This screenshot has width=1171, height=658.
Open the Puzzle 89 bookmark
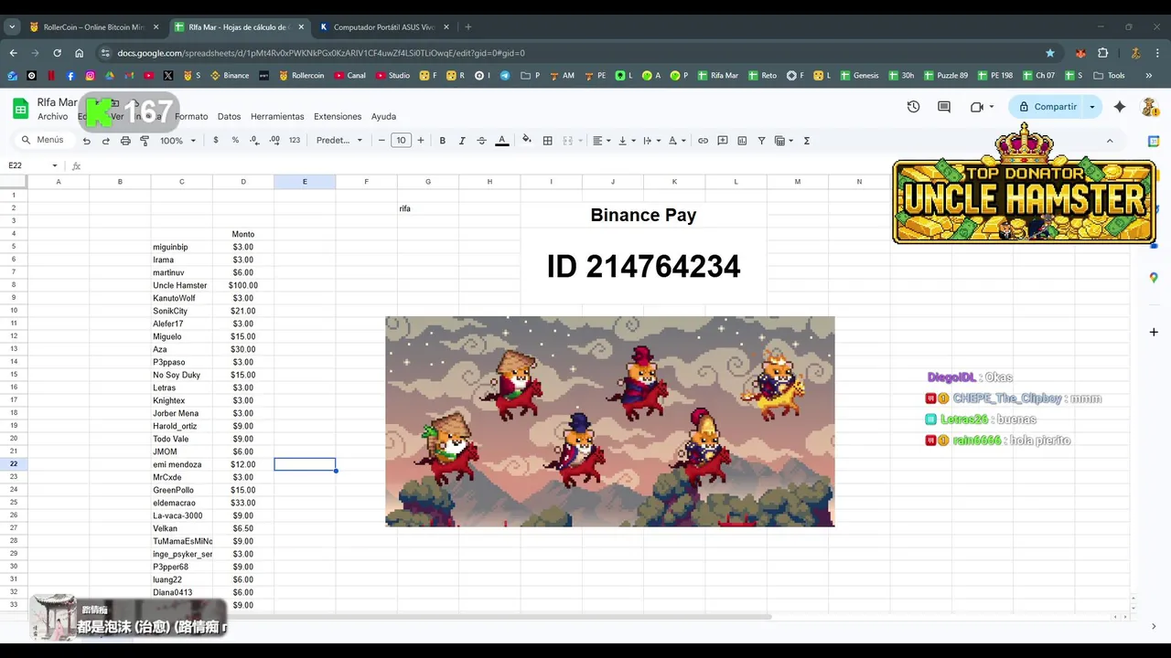point(946,76)
